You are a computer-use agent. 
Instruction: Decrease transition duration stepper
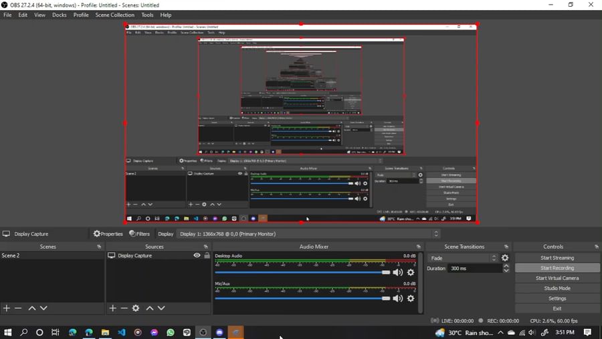click(x=506, y=271)
